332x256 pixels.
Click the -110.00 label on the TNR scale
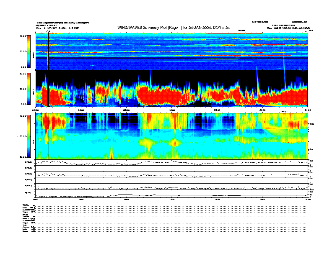click(x=21, y=115)
